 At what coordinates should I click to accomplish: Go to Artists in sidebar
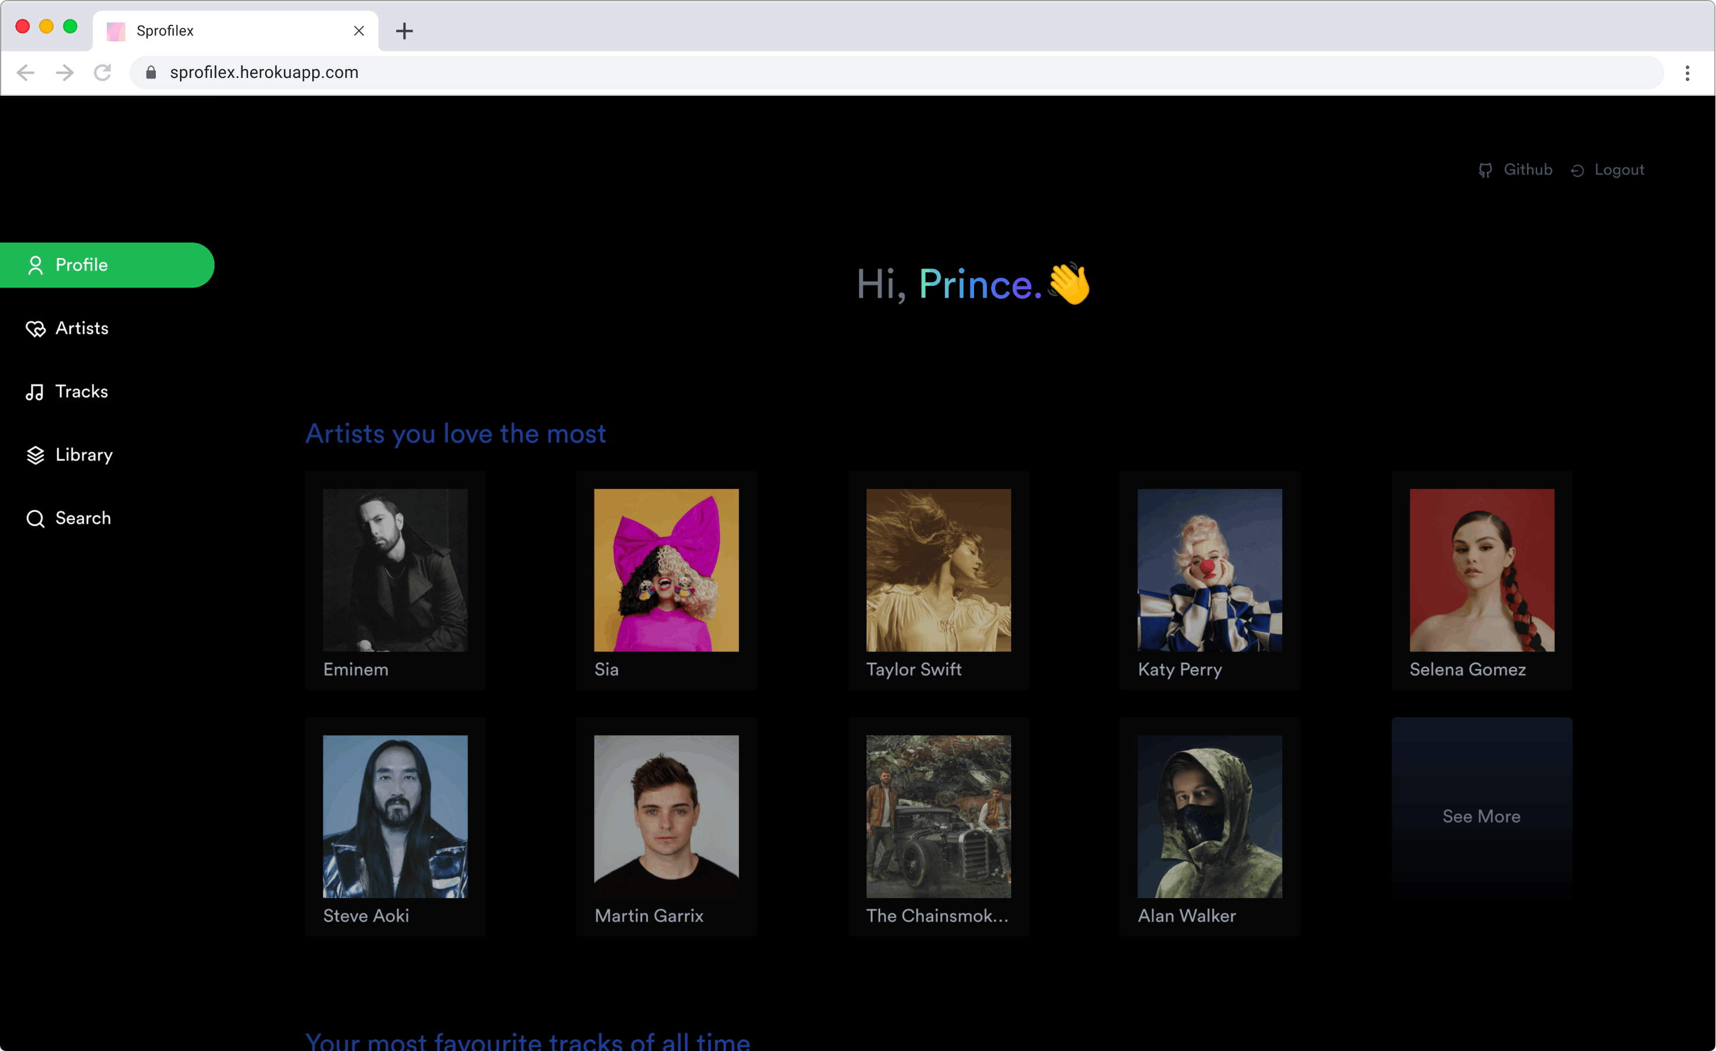tap(67, 328)
